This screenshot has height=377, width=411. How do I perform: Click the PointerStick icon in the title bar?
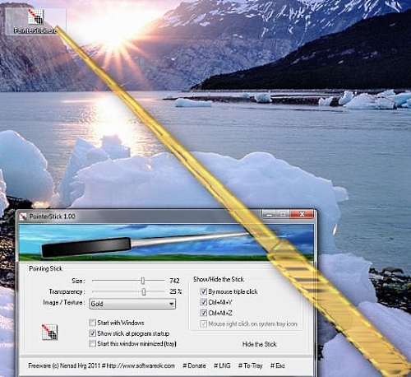[23, 216]
